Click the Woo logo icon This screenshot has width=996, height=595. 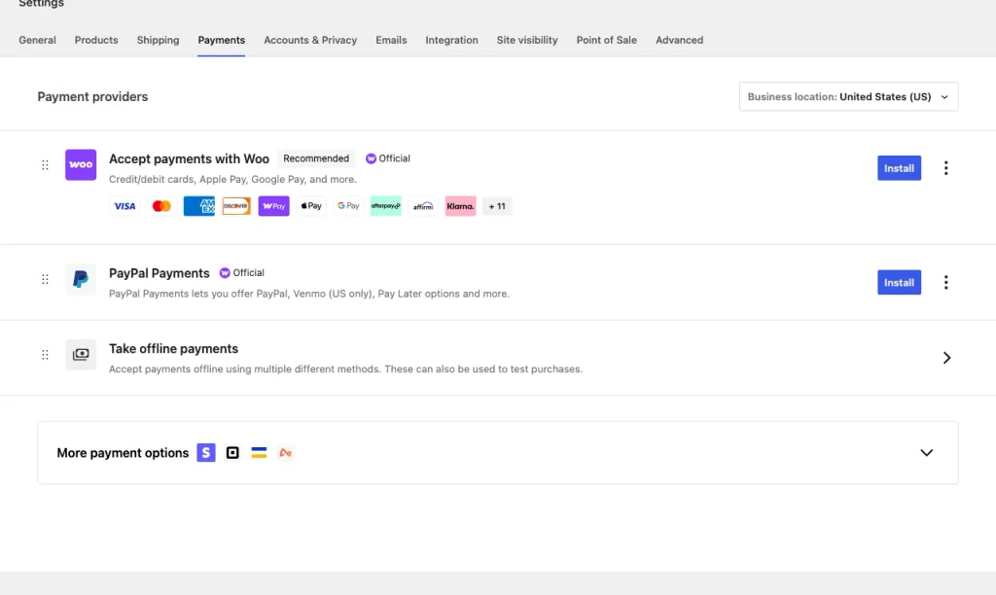click(x=81, y=164)
